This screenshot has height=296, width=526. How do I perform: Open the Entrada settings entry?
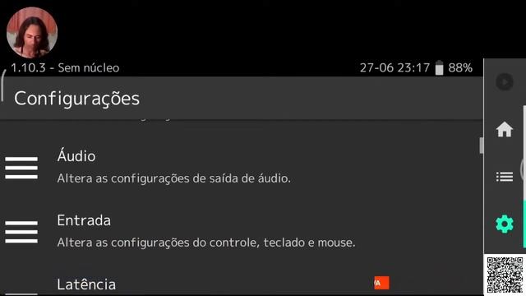(242, 232)
